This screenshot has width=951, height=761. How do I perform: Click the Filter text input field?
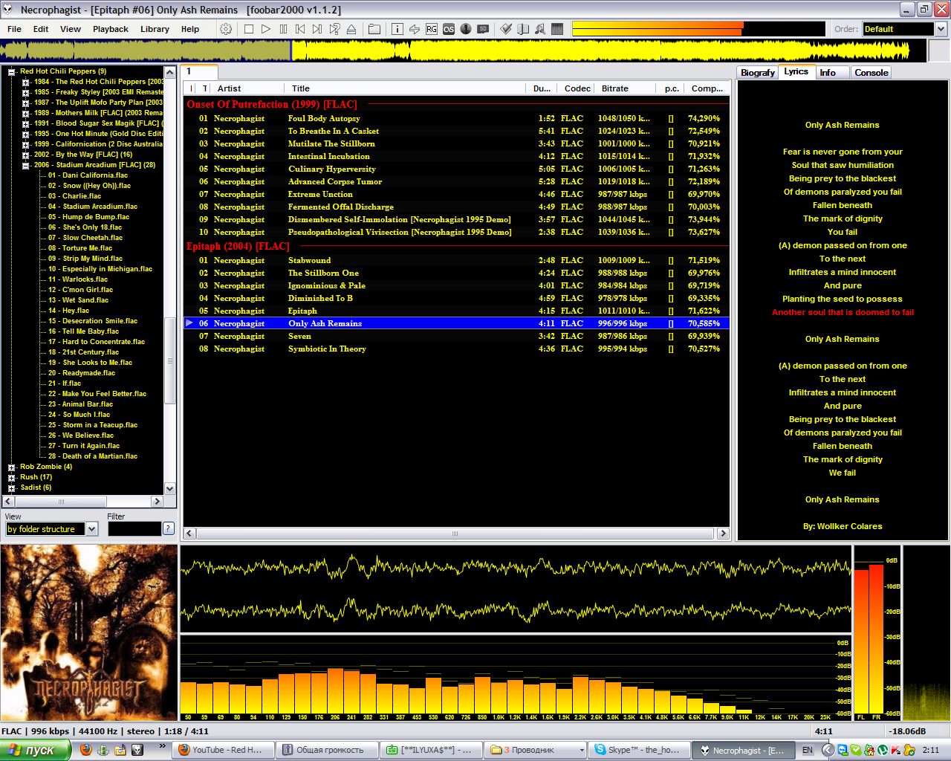[134, 529]
